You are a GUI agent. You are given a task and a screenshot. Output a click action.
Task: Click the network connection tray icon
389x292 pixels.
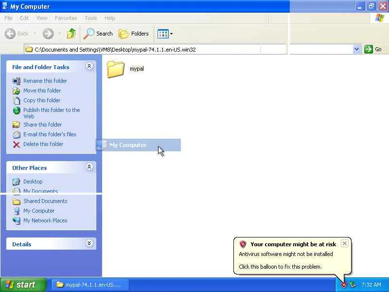pyautogui.click(x=353, y=285)
